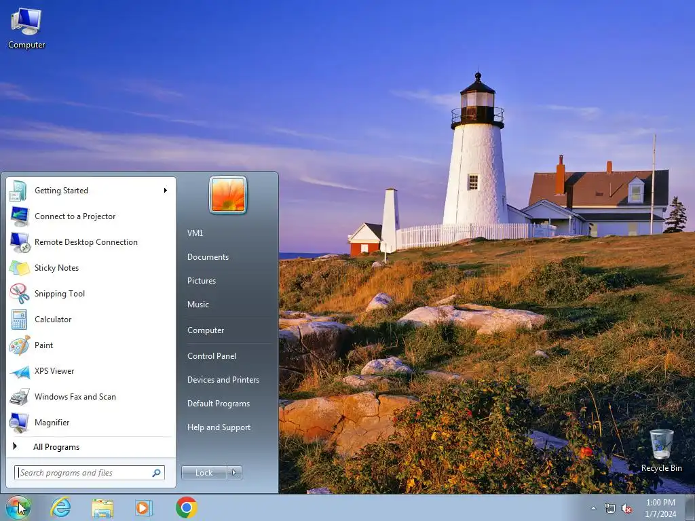Screen dimensions: 695x521
Task: Open Music from the Start menu
Action: click(198, 305)
